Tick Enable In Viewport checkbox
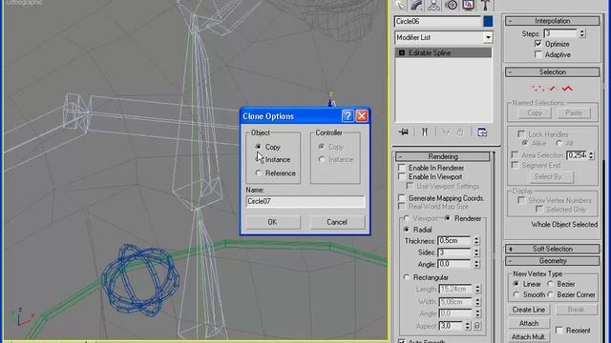This screenshot has height=343, width=611. pyautogui.click(x=402, y=176)
